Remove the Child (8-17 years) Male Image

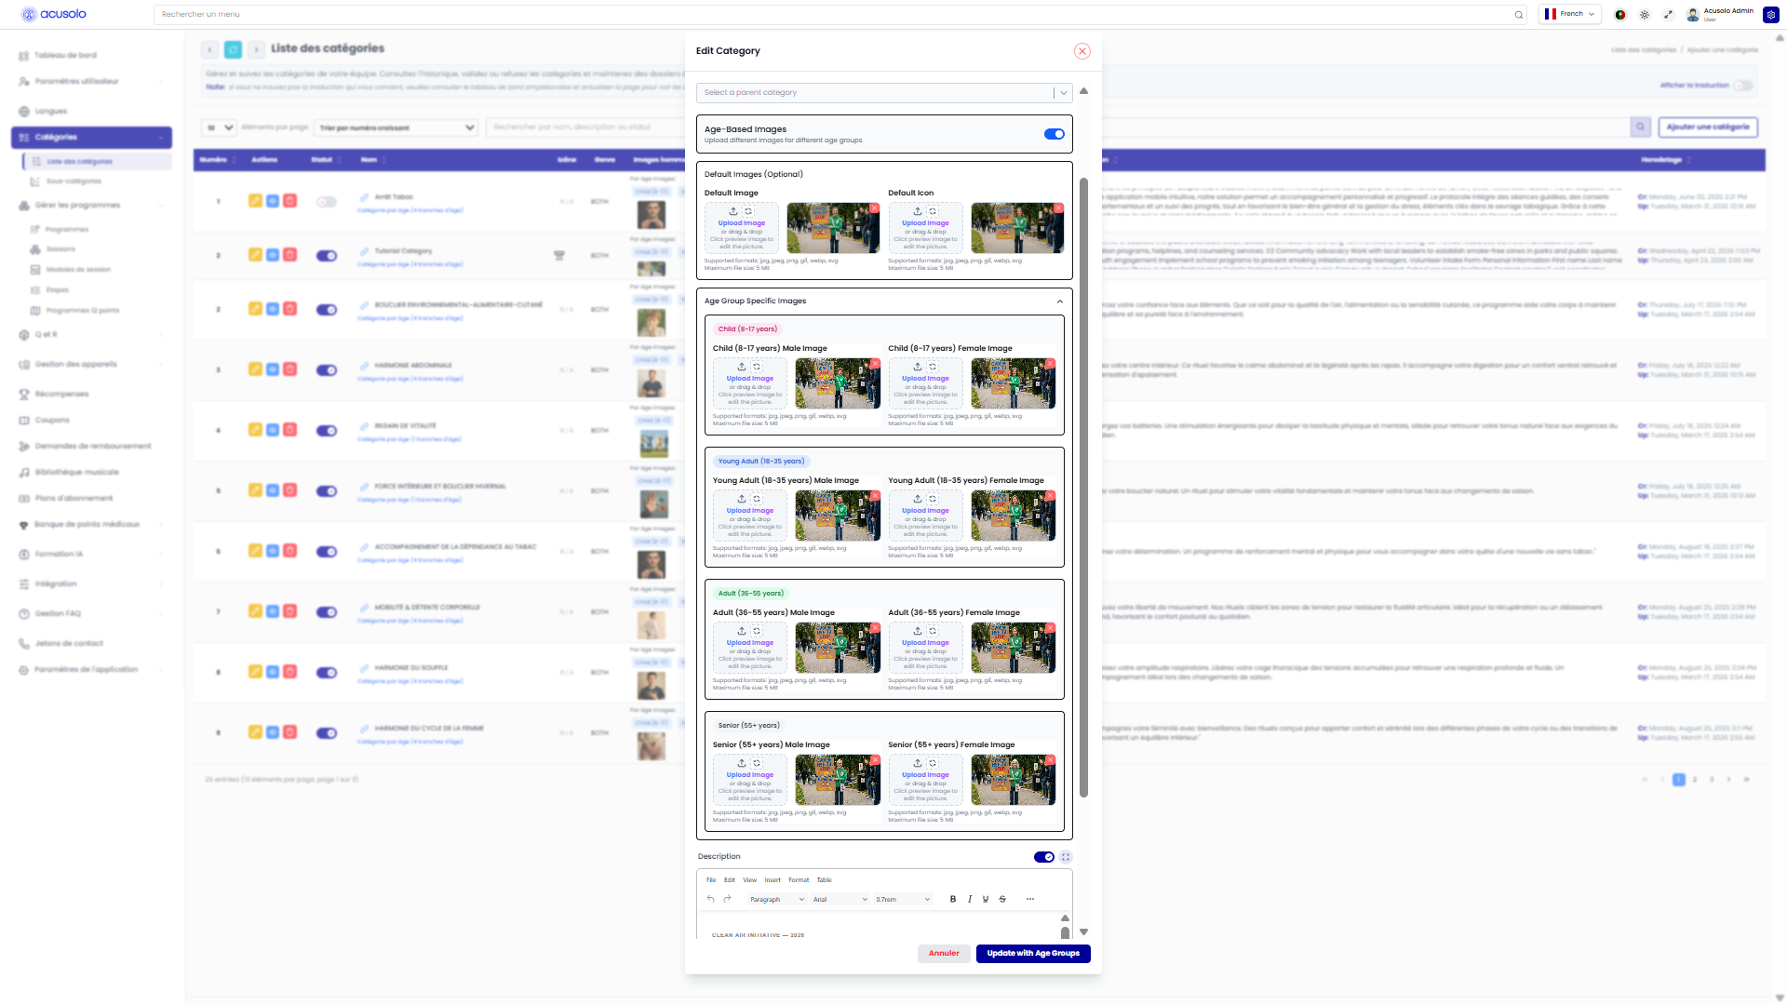pos(875,364)
